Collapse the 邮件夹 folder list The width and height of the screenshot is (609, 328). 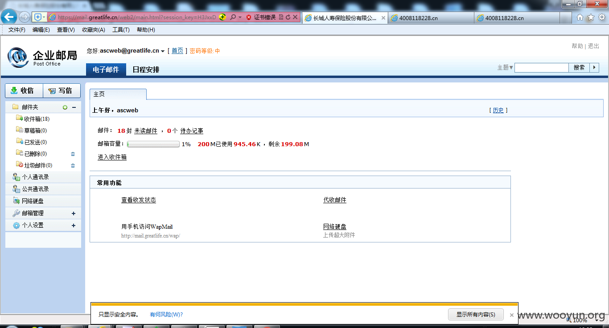coord(74,107)
